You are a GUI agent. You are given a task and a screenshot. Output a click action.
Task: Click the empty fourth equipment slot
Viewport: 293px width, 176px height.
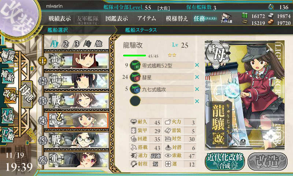(x=162, y=101)
